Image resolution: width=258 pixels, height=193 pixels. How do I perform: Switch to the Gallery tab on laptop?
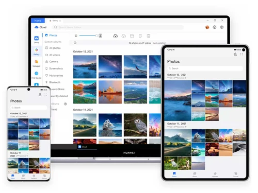[x=55, y=21]
